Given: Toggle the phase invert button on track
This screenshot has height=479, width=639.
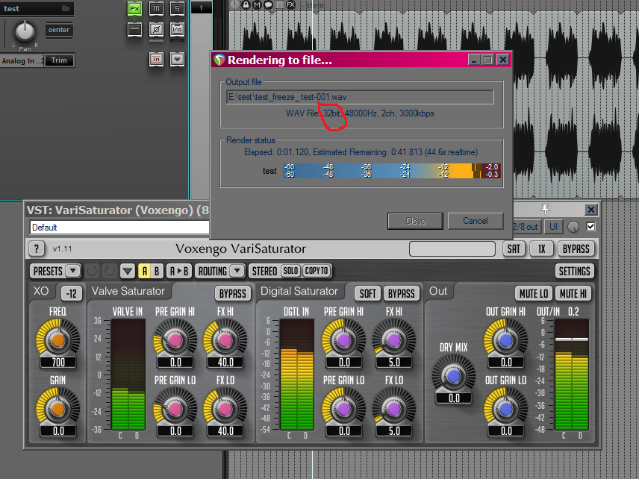Looking at the screenshot, I should pos(156,29).
